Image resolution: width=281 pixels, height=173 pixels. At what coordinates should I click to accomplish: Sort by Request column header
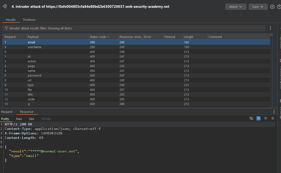click(x=15, y=37)
